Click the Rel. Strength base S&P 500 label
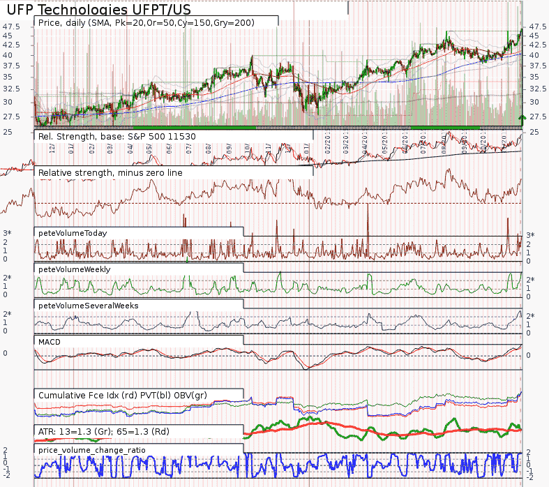The height and width of the screenshot is (487, 549). coord(116,137)
